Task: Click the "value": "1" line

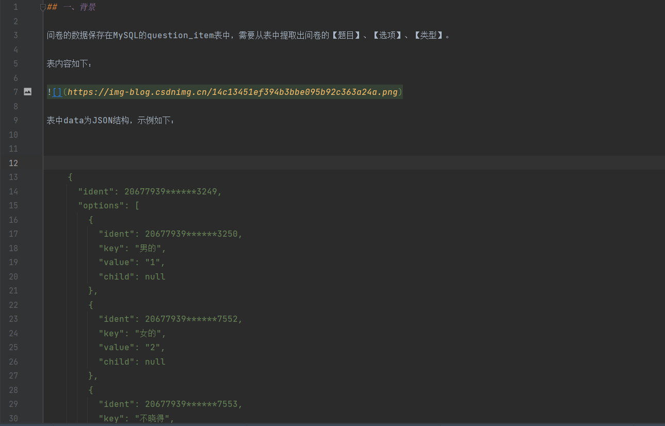Action: tap(132, 263)
